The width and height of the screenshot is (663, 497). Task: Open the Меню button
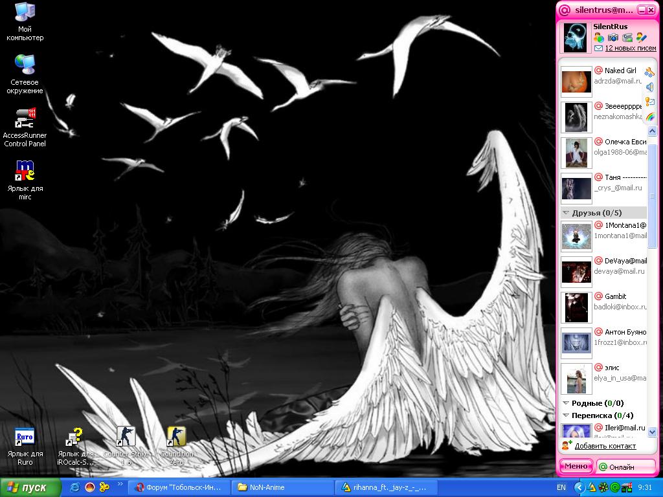coord(576,466)
